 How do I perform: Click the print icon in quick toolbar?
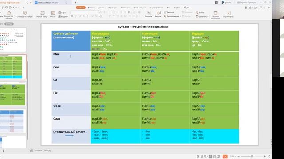click(7, 8)
